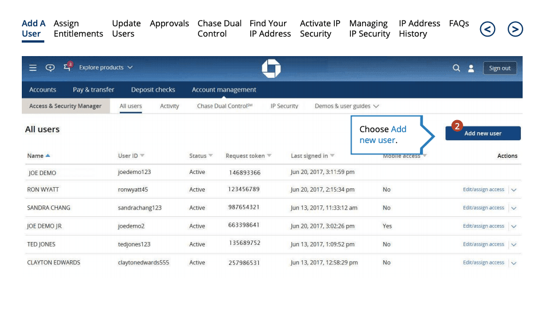This screenshot has height=317, width=545.
Task: Click Edit/assign access for Sandra Chang
Action: point(483,208)
